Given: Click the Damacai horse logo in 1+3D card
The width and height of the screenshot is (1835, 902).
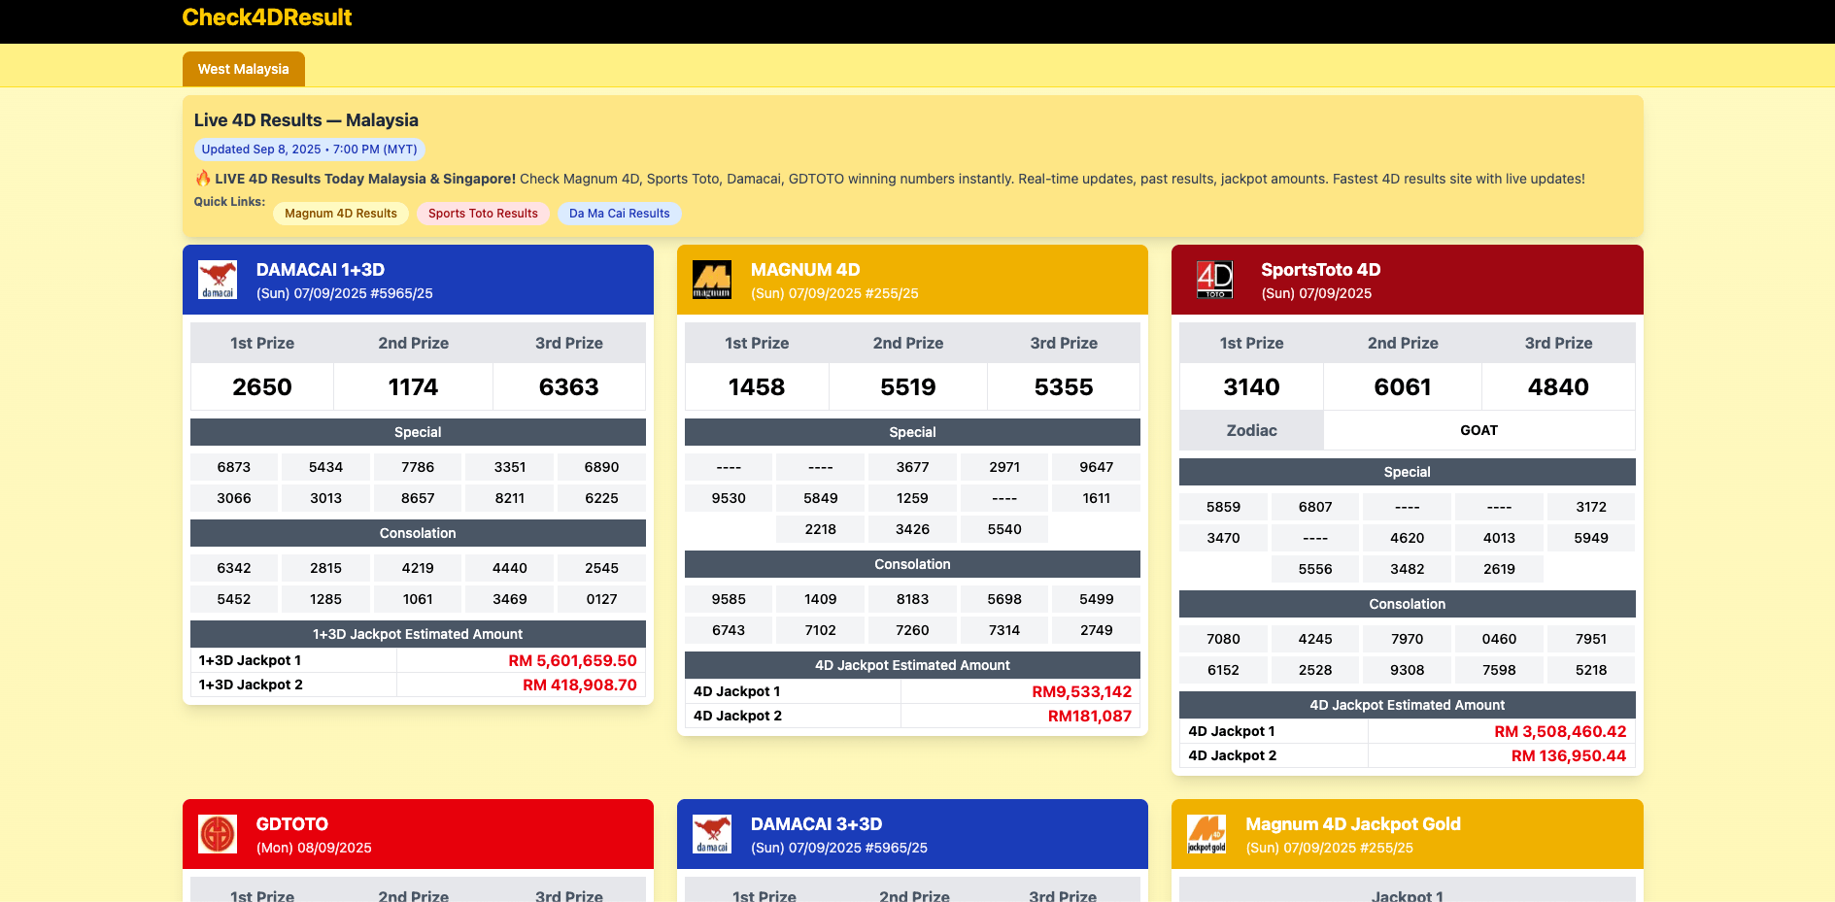Looking at the screenshot, I should tap(218, 280).
